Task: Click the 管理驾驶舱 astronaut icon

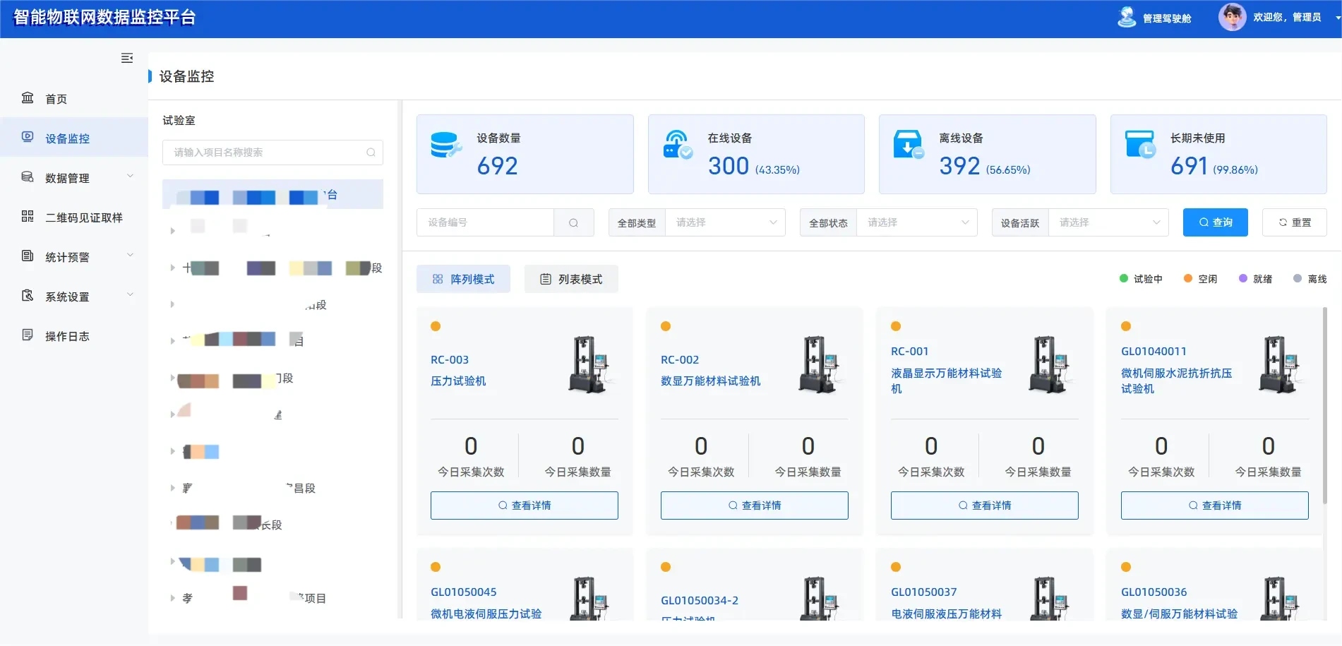Action: pos(1127,17)
